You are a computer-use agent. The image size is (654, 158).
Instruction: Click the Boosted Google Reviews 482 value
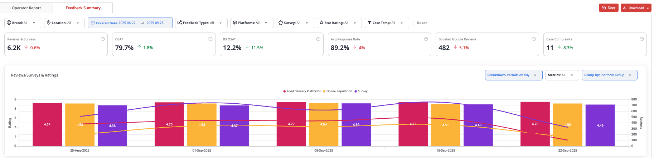point(444,48)
